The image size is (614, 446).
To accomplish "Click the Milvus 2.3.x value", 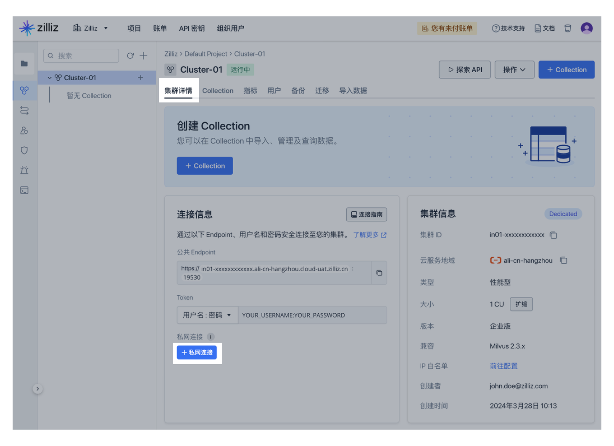I will 507,346.
